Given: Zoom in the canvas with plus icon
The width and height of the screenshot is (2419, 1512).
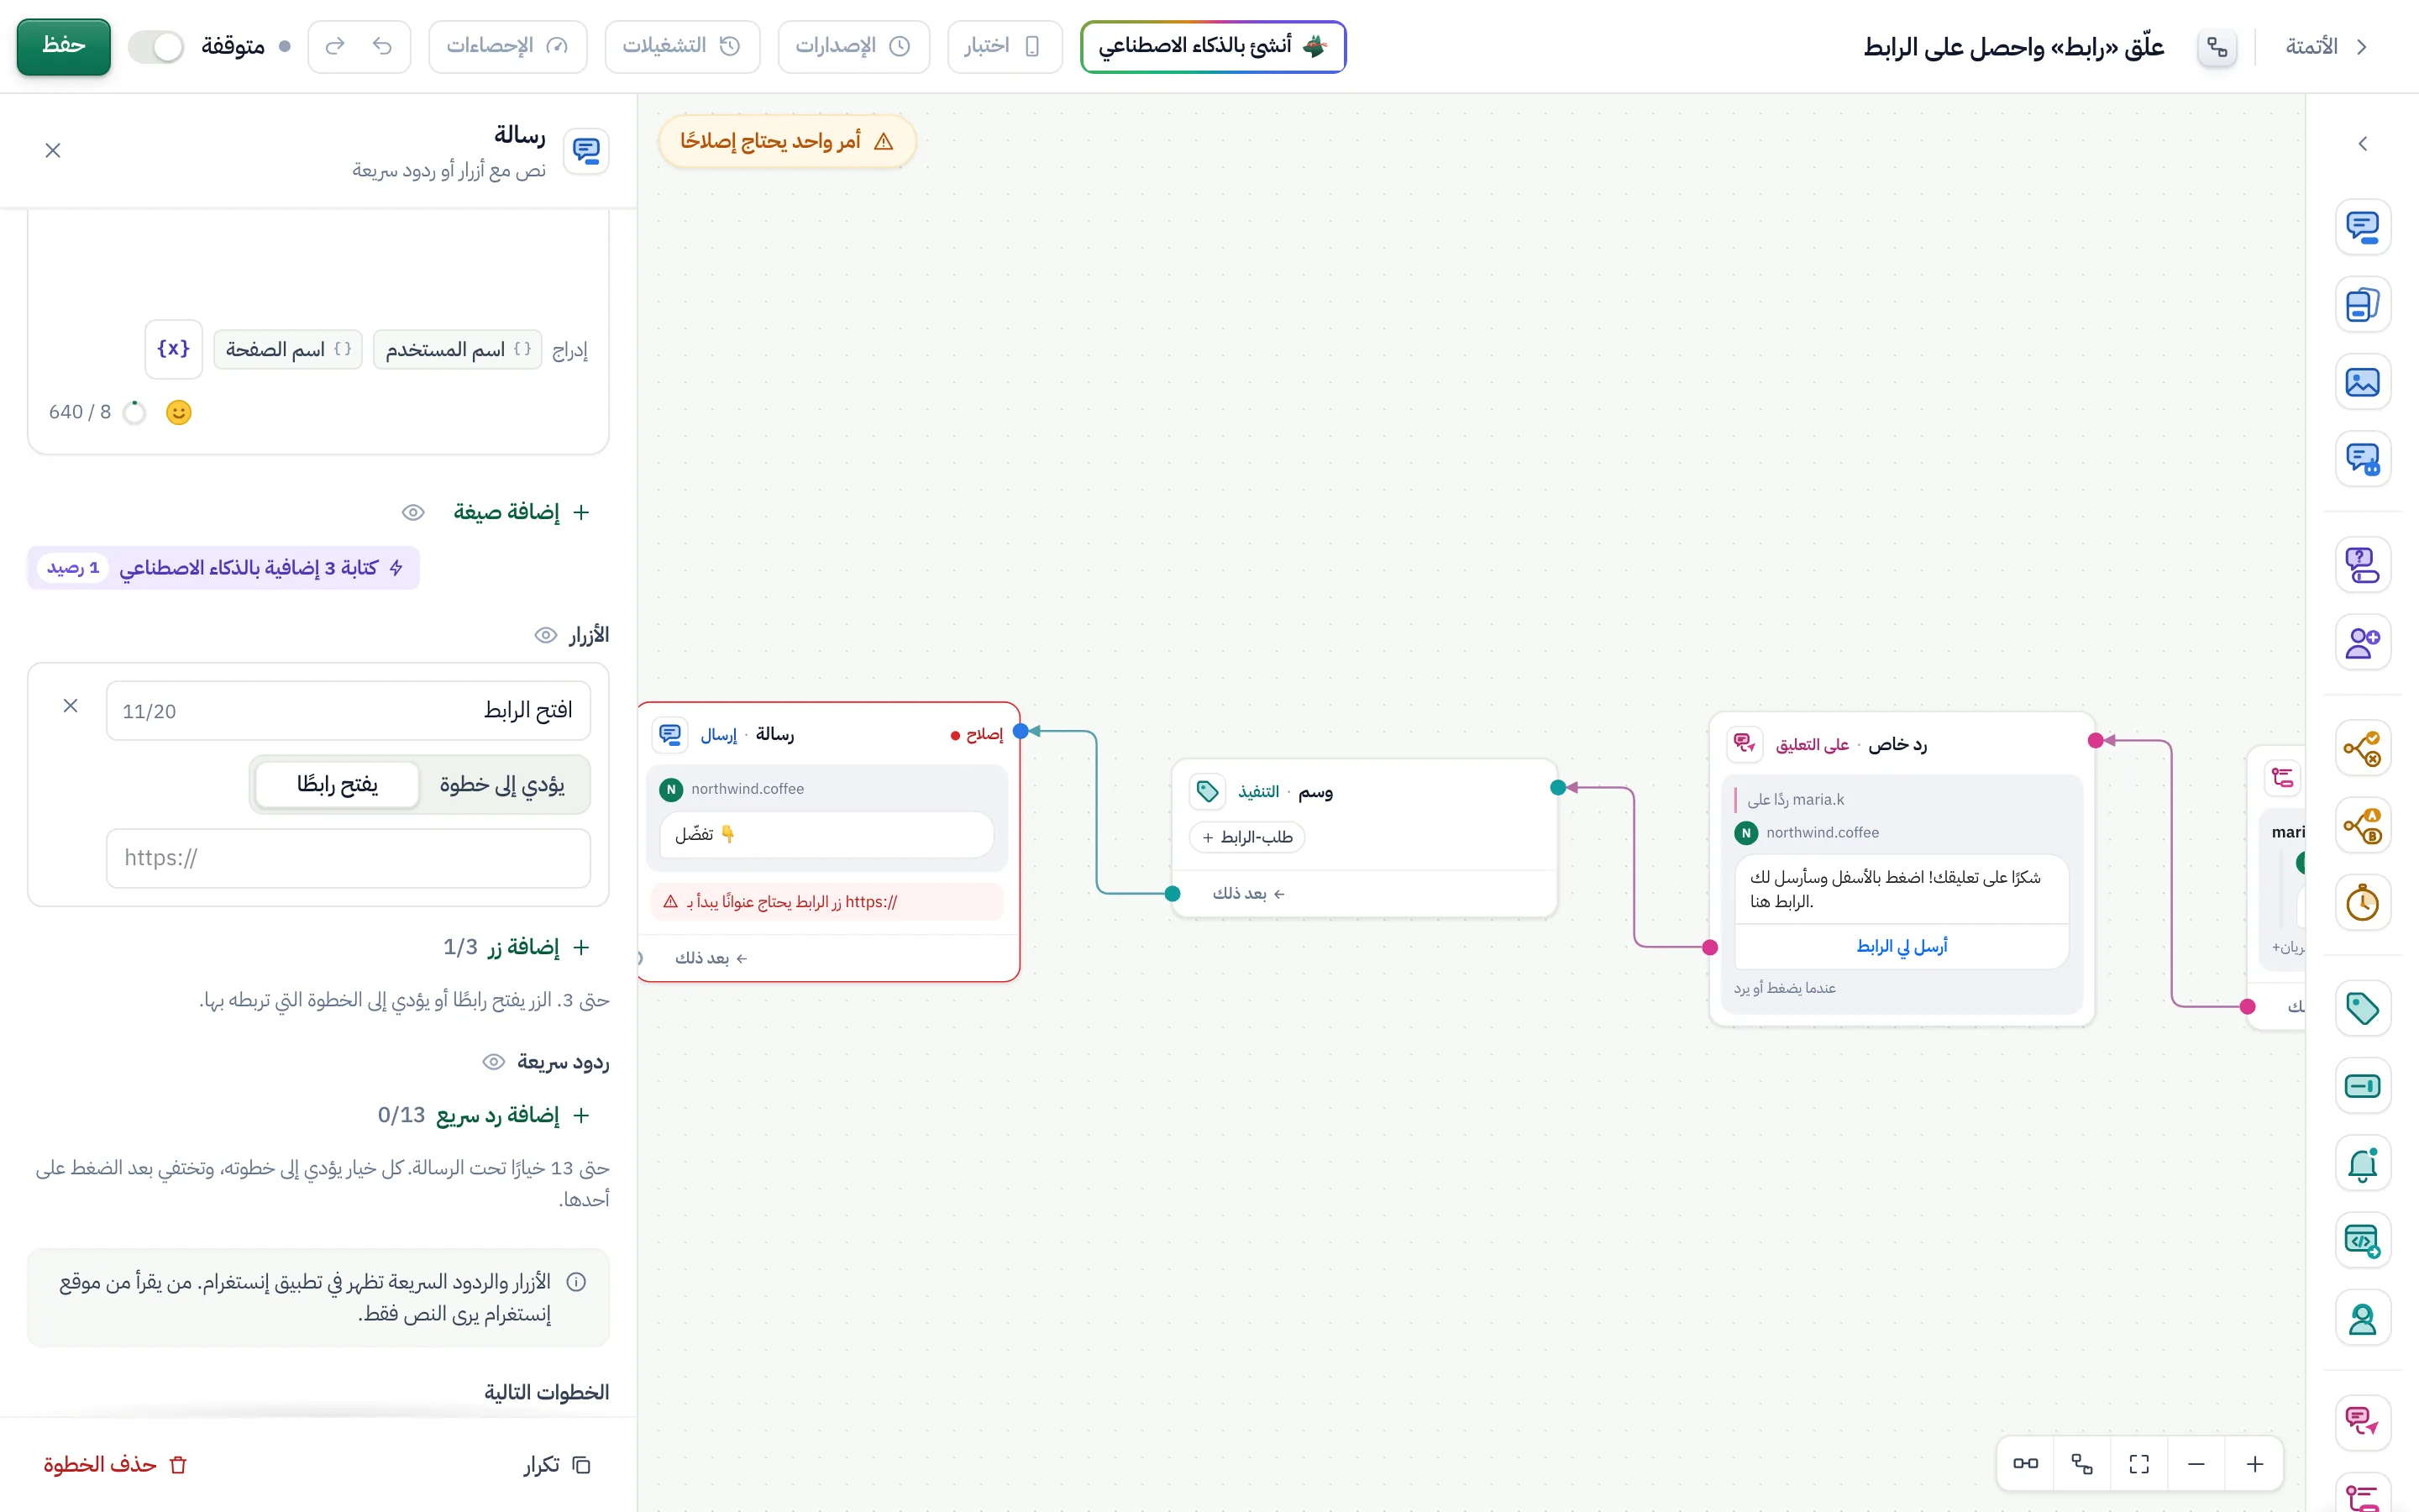Looking at the screenshot, I should (x=2254, y=1464).
